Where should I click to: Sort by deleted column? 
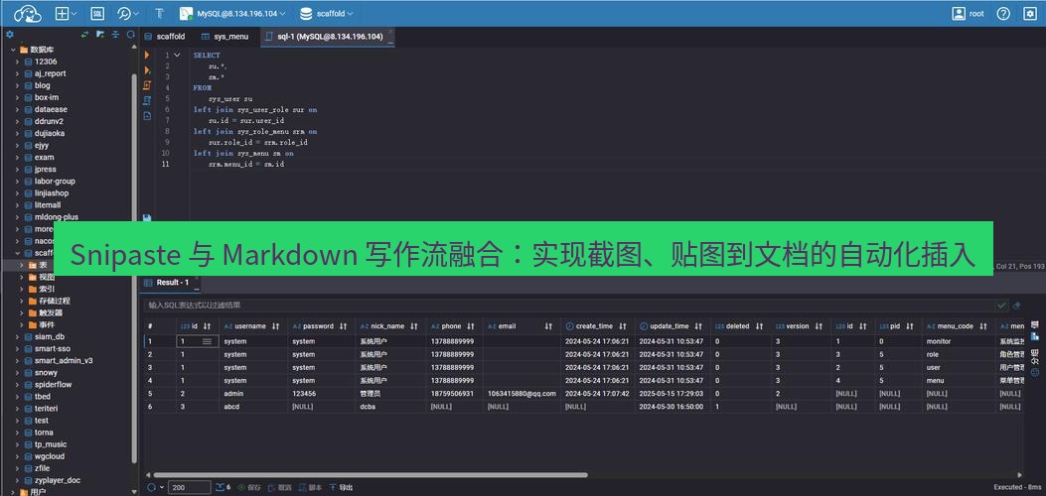[759, 326]
